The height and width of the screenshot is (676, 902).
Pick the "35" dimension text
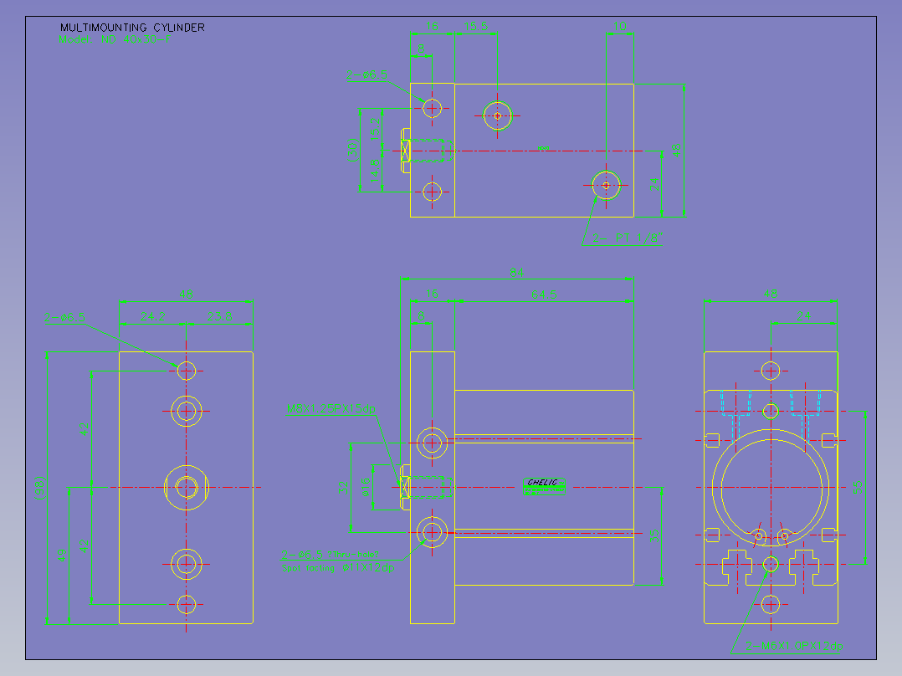tap(654, 536)
